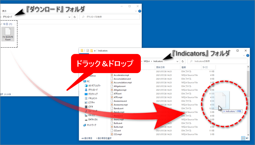Image resolution: width=255 pixels, height=145 pixels.
Task: Select ダウンロード in navigation pane
Action: coord(91,90)
